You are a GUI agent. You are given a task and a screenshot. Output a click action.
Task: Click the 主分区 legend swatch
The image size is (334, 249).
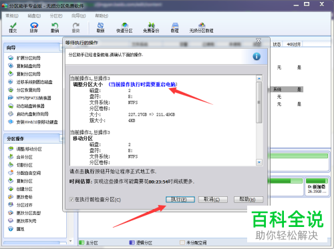81,242
